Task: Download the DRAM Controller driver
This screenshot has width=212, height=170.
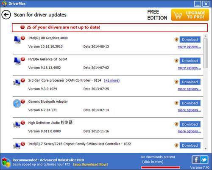Action: click(190, 82)
